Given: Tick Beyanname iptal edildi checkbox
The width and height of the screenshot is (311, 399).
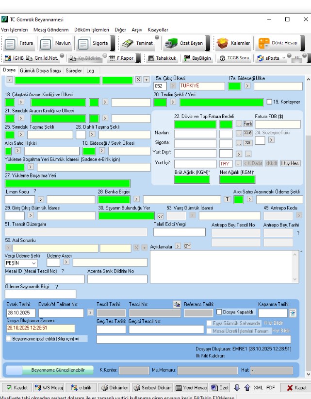Looking at the screenshot, I should point(8,339).
